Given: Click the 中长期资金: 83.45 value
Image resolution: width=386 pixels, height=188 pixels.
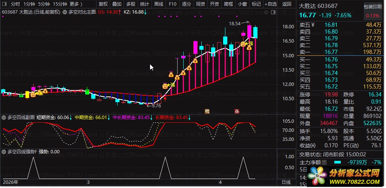Looking at the screenshot, I should (x=133, y=118).
